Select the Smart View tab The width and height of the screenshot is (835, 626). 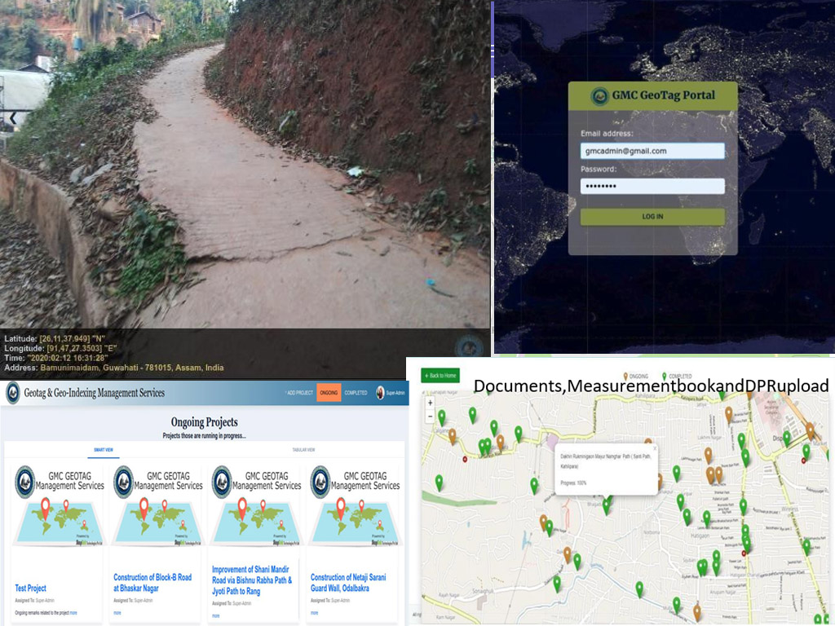point(104,450)
